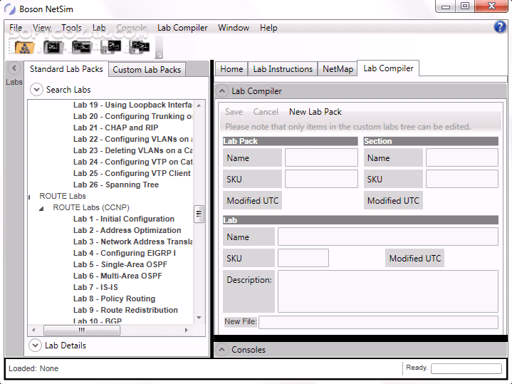This screenshot has width=512, height=384.
Task: Select Lab 23 - Deleting VLANs
Action: [x=132, y=150]
